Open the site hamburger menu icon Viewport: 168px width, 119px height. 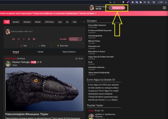click(164, 8)
